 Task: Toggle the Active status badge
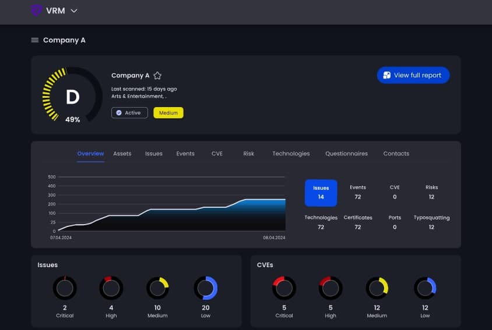click(x=129, y=113)
